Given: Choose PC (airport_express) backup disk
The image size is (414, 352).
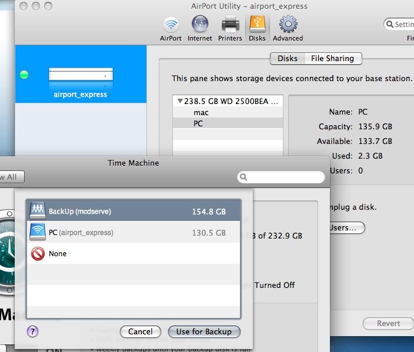Looking at the screenshot, I should (133, 233).
